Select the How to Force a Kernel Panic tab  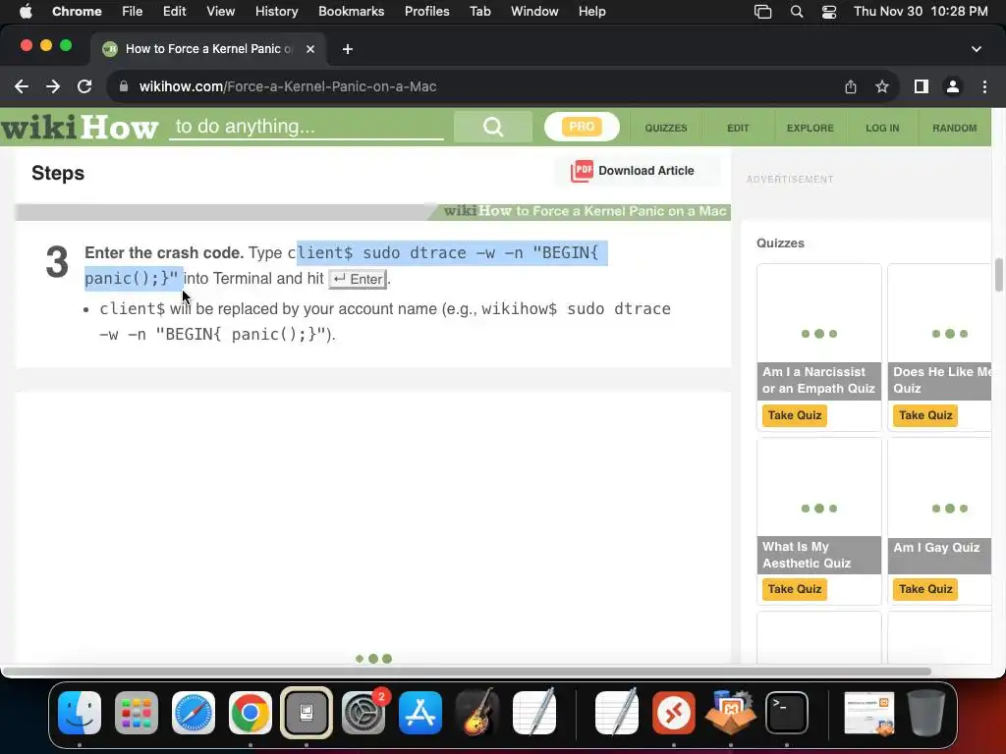(208, 49)
